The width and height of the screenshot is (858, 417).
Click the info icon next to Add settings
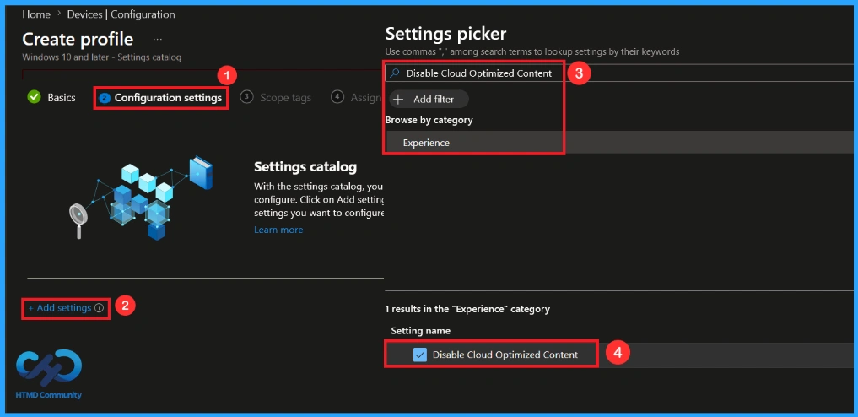(99, 308)
